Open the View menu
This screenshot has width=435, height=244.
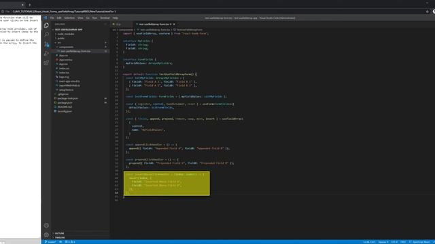pos(80,18)
